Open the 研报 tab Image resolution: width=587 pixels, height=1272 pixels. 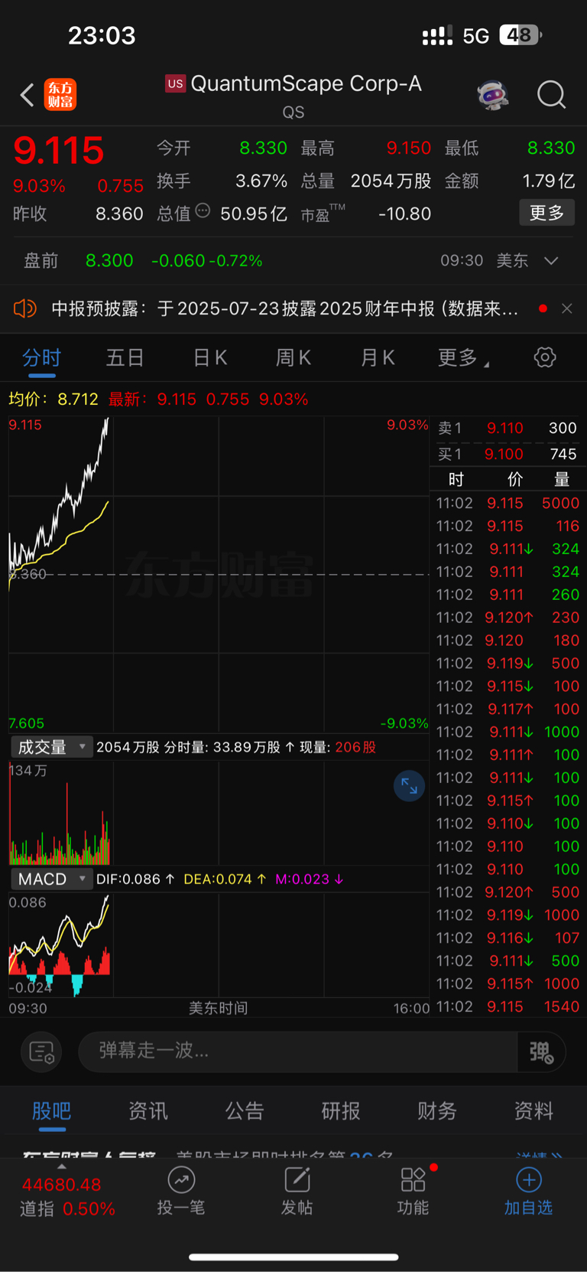pos(341,1111)
